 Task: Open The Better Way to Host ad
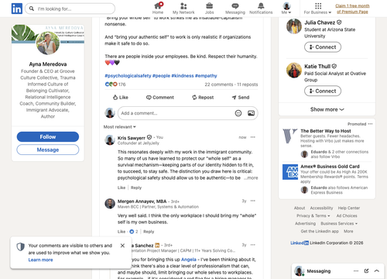pos(326,131)
